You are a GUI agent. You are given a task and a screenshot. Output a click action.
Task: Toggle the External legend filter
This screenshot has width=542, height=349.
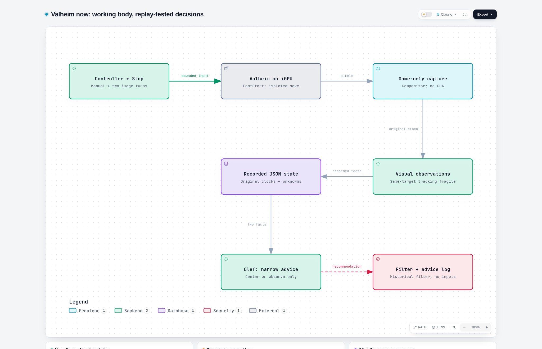point(268,311)
